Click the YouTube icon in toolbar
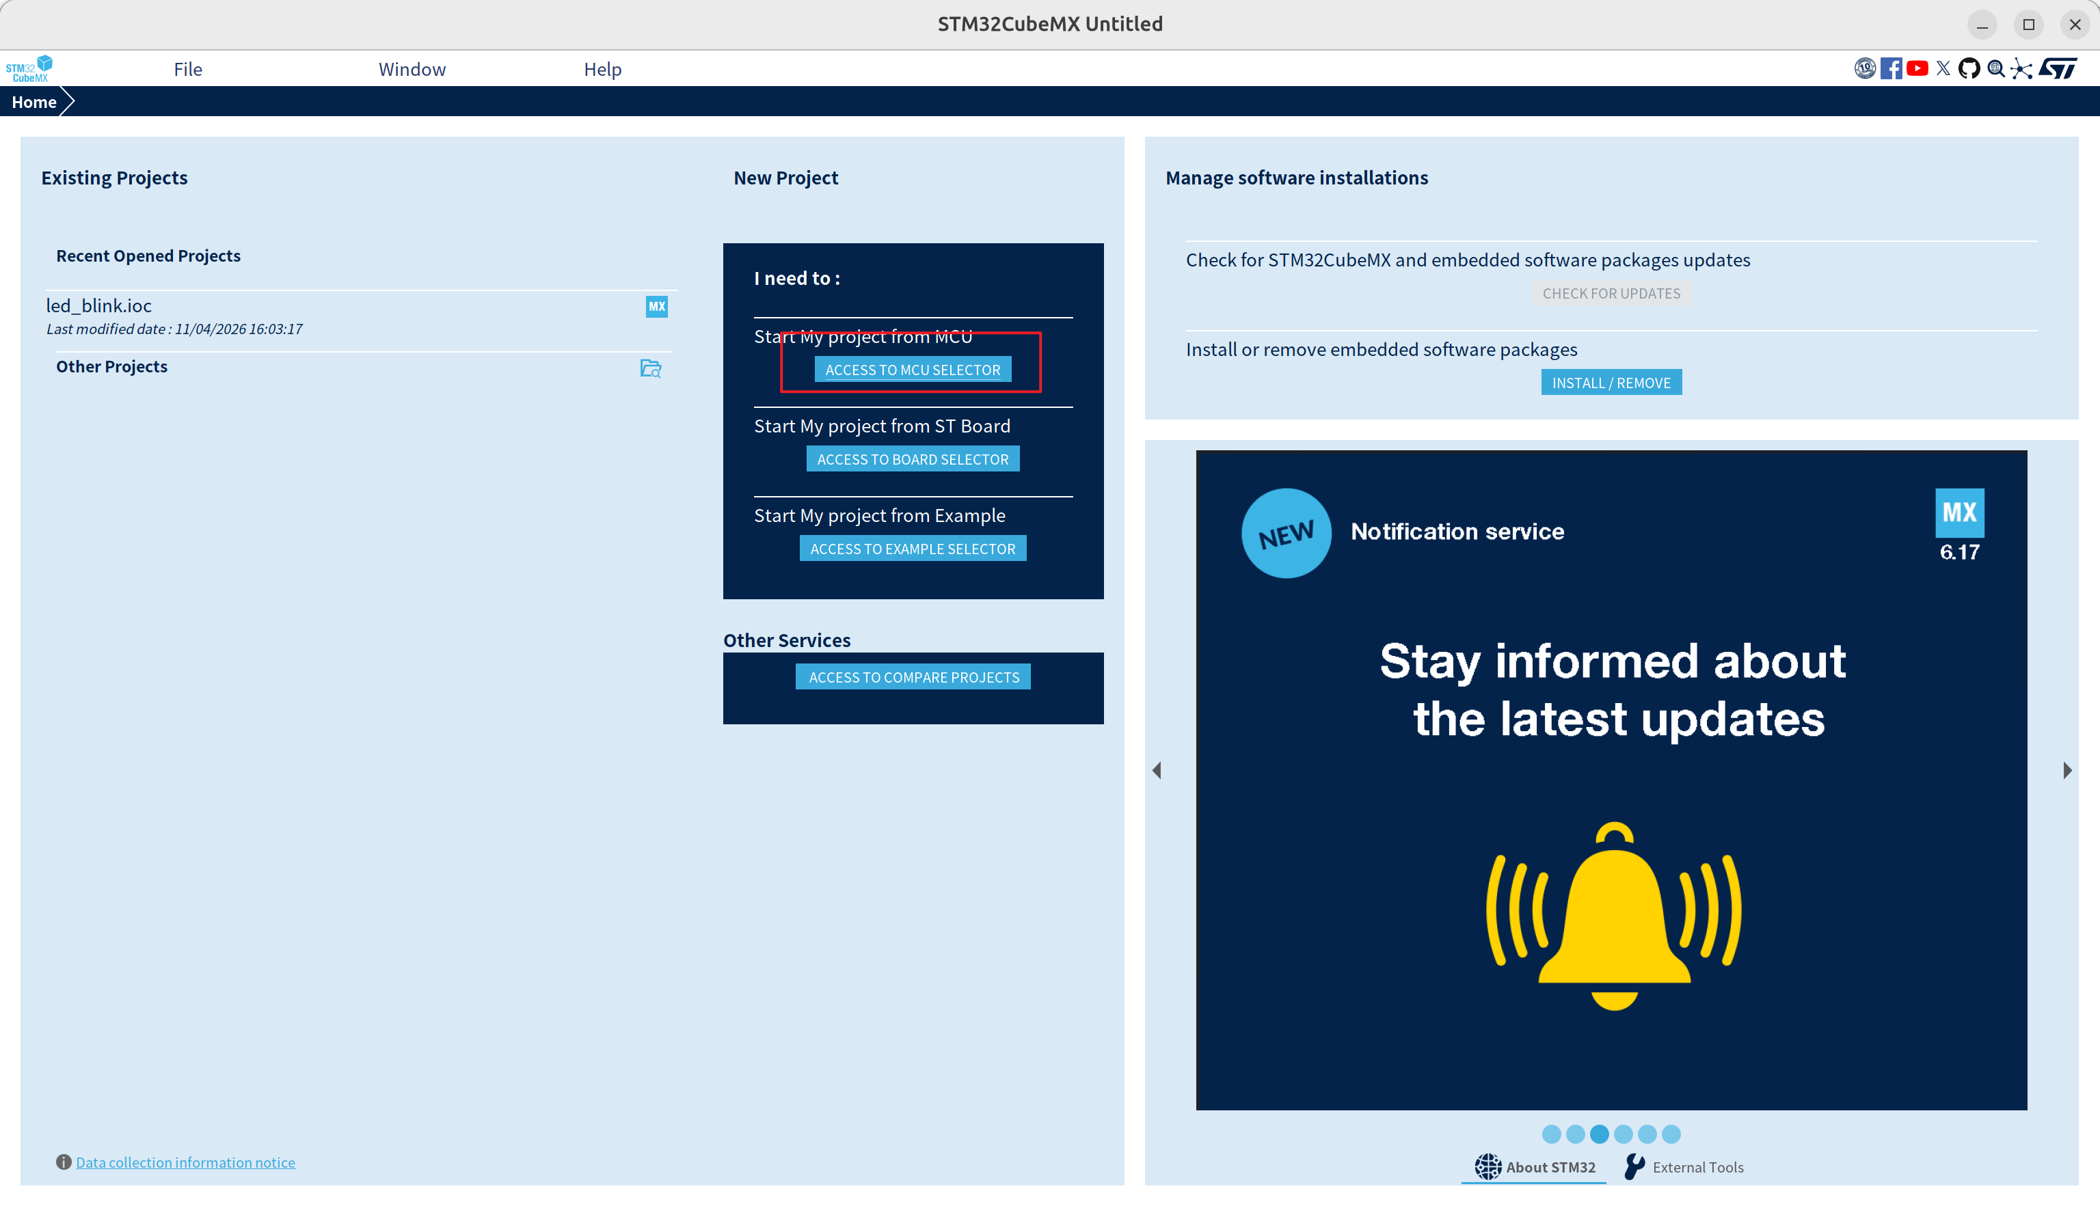The image size is (2100, 1206). tap(1917, 69)
